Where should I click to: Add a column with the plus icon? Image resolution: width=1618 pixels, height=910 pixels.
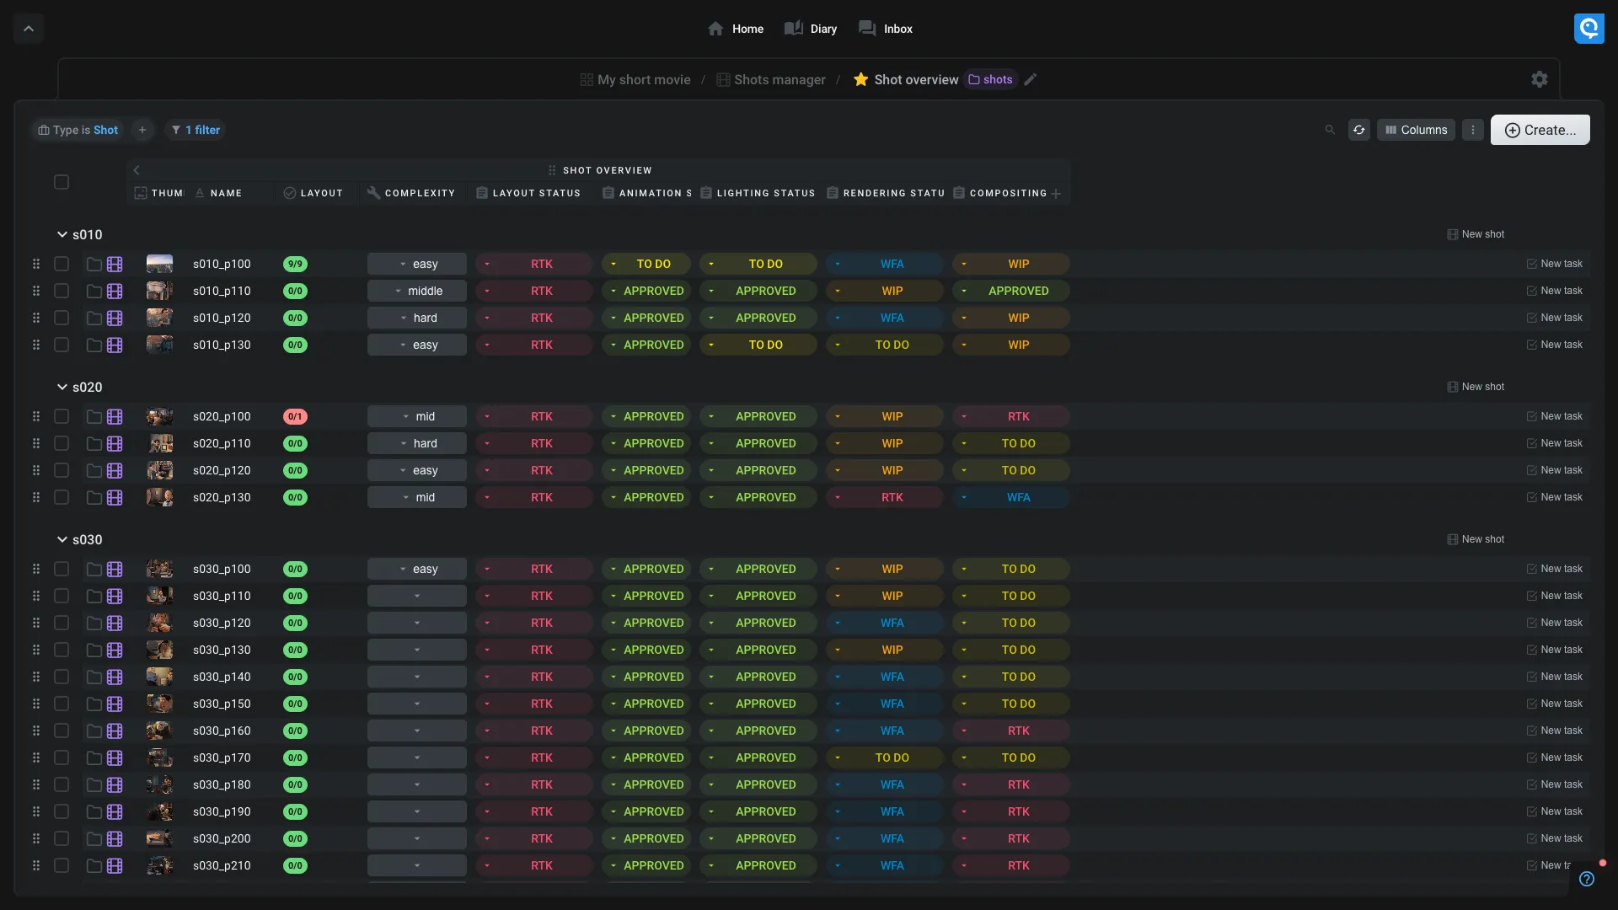(x=1056, y=194)
